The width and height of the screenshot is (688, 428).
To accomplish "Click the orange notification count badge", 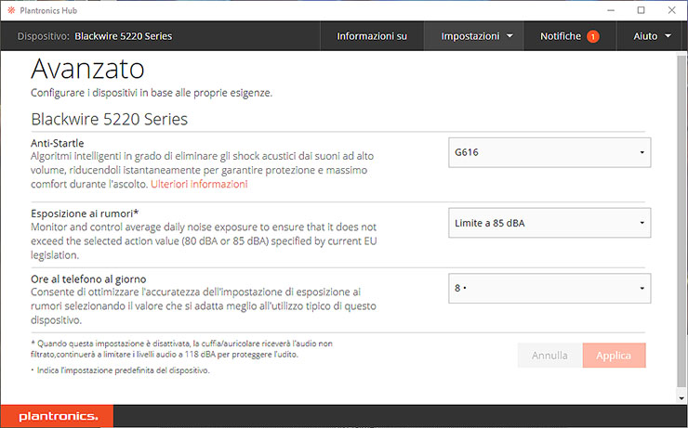I will (x=592, y=36).
